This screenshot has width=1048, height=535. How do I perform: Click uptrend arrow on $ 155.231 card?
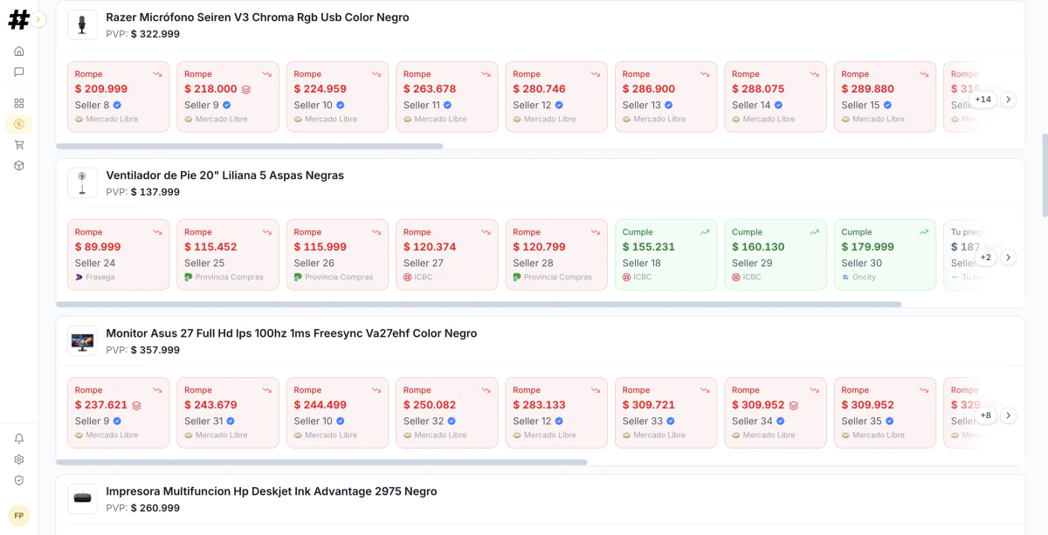tap(705, 232)
